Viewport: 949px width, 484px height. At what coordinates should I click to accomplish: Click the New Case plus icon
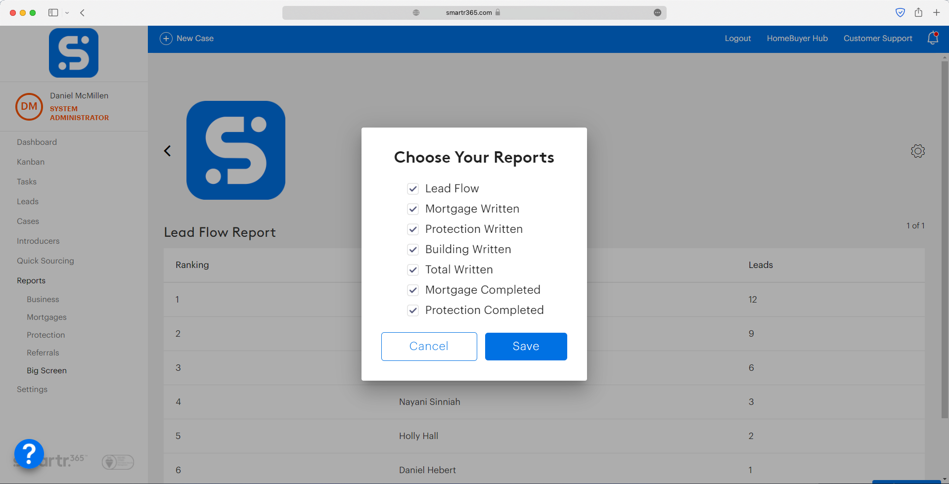(166, 39)
